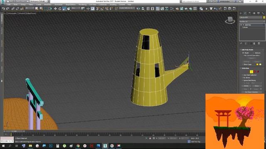Select Cylinder in modifier stack
The height and width of the screenshot is (149, 266).
click(245, 27)
